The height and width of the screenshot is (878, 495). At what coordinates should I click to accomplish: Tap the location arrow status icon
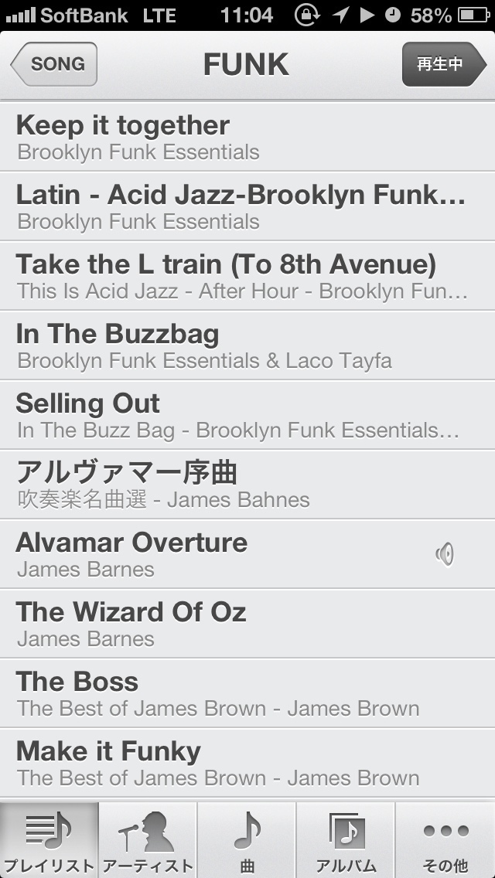pyautogui.click(x=340, y=15)
